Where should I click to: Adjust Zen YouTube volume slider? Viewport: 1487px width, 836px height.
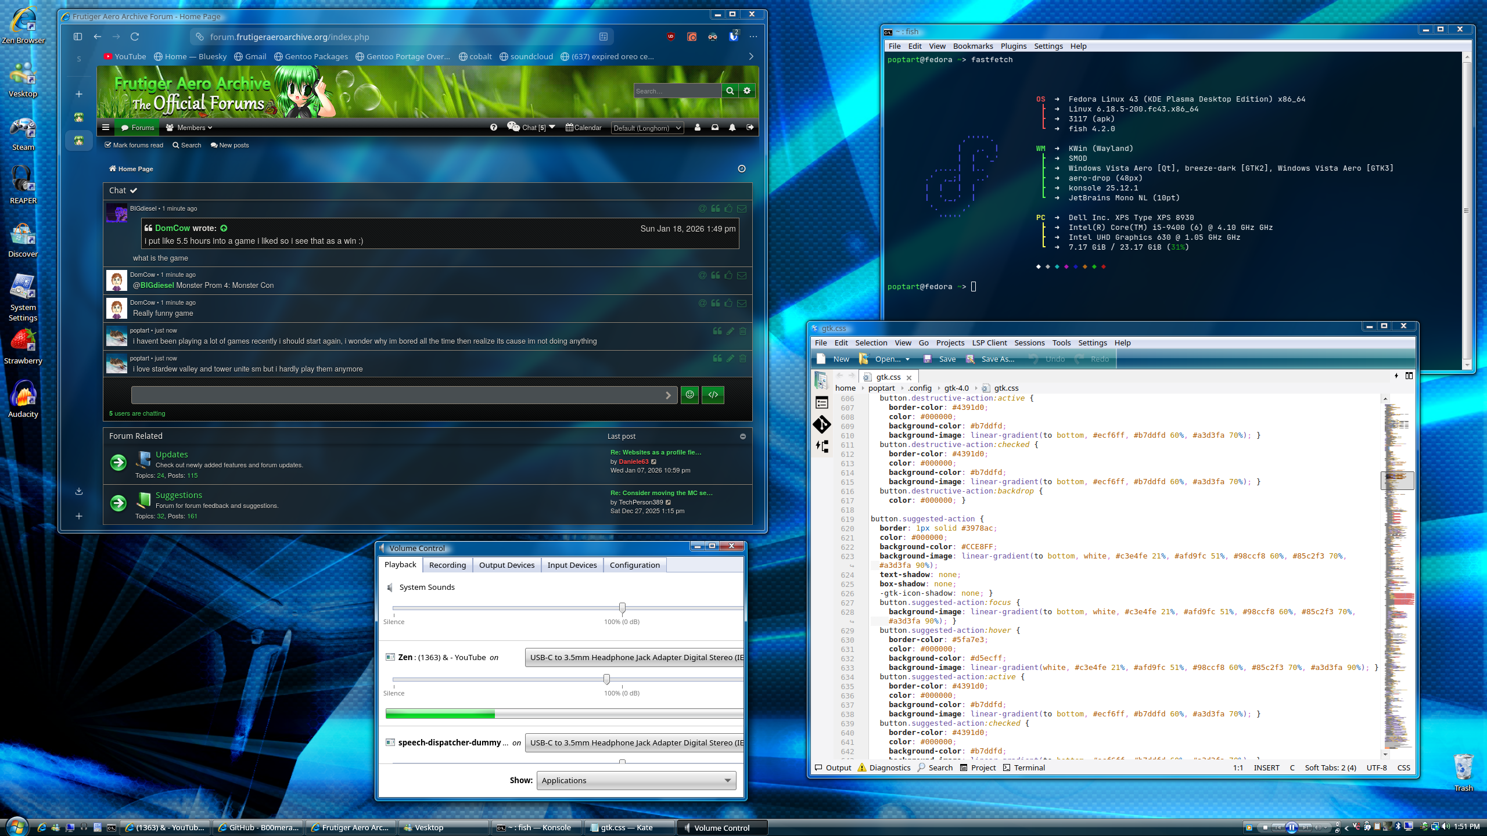pyautogui.click(x=606, y=679)
